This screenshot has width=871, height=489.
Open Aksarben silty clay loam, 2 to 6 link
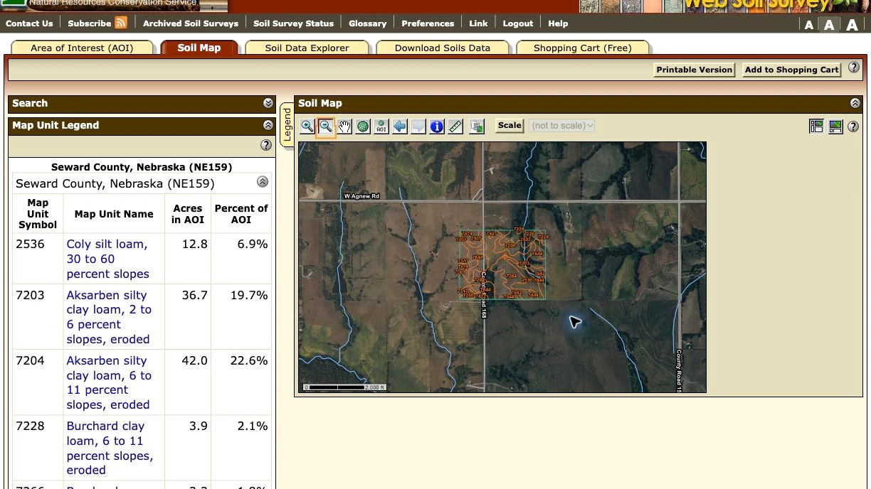(109, 317)
